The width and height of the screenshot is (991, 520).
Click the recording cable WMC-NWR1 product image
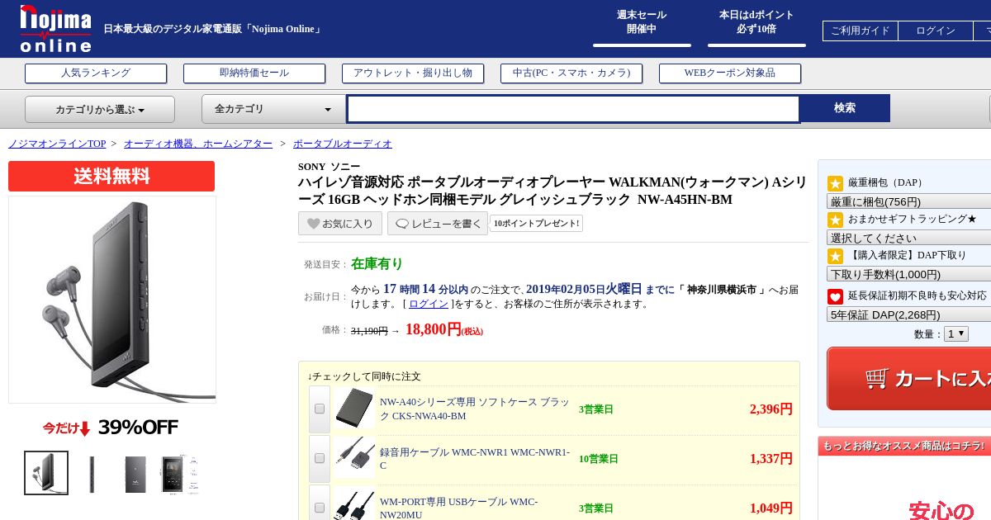point(354,458)
